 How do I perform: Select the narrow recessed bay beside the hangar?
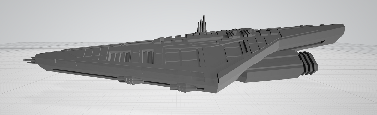pos(148,57)
